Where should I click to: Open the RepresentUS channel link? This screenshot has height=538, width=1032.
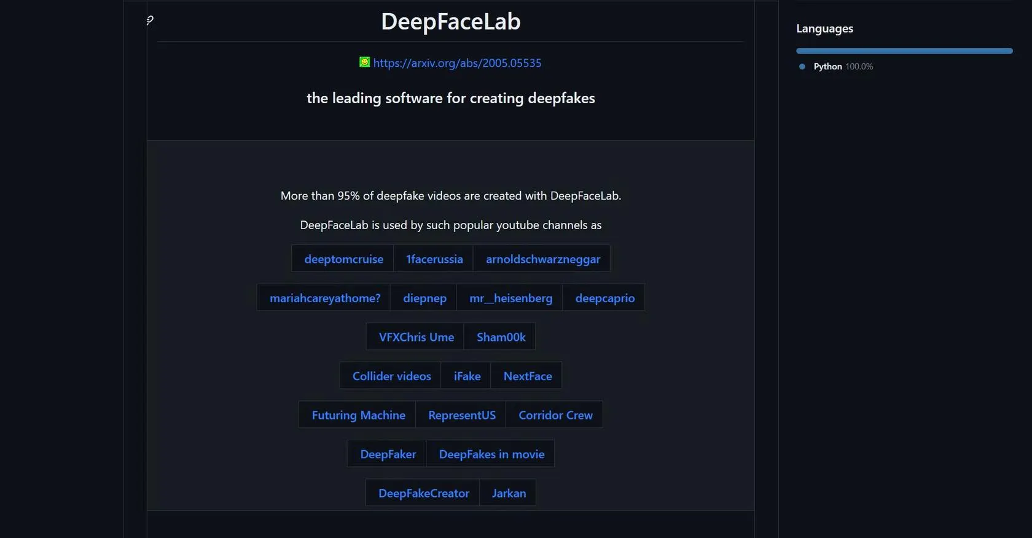(x=462, y=415)
